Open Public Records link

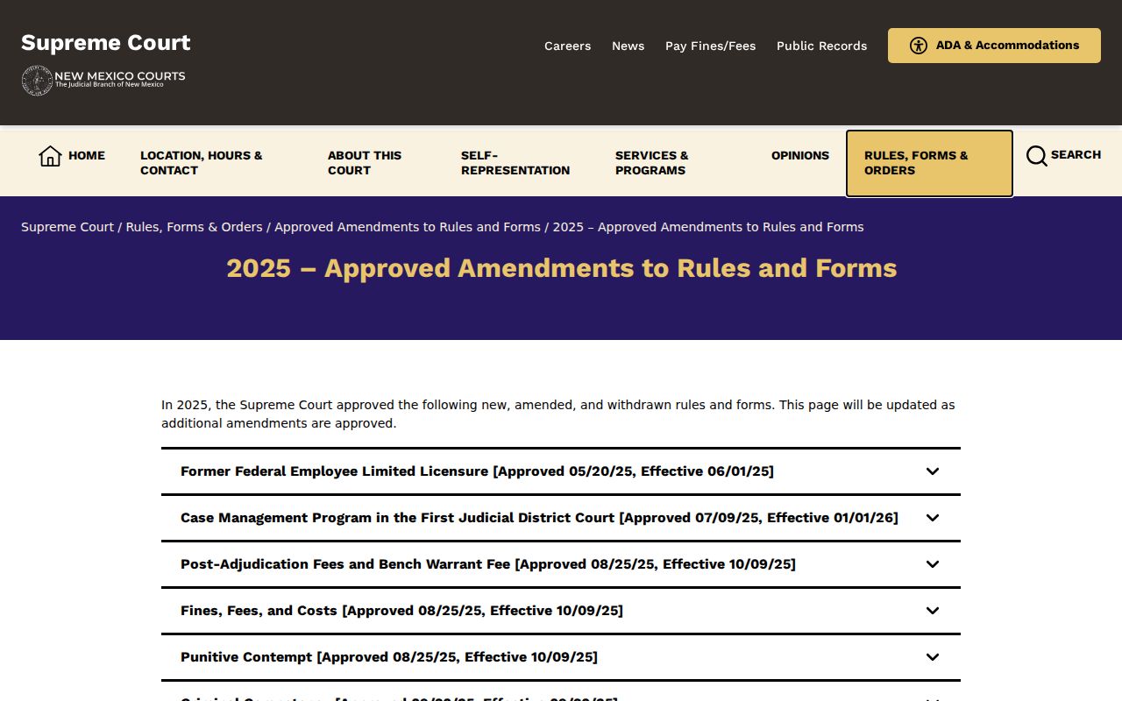[x=821, y=46]
